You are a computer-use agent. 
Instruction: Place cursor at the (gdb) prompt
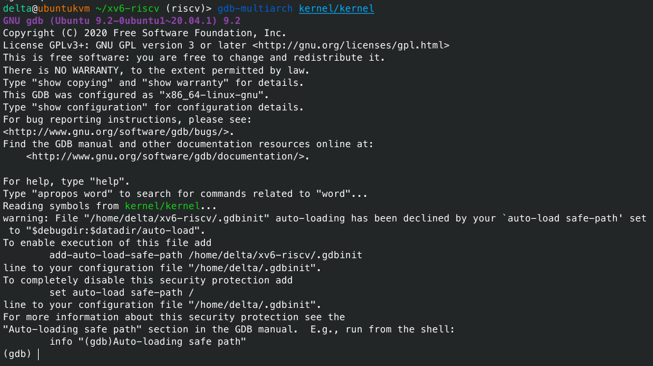(x=39, y=354)
